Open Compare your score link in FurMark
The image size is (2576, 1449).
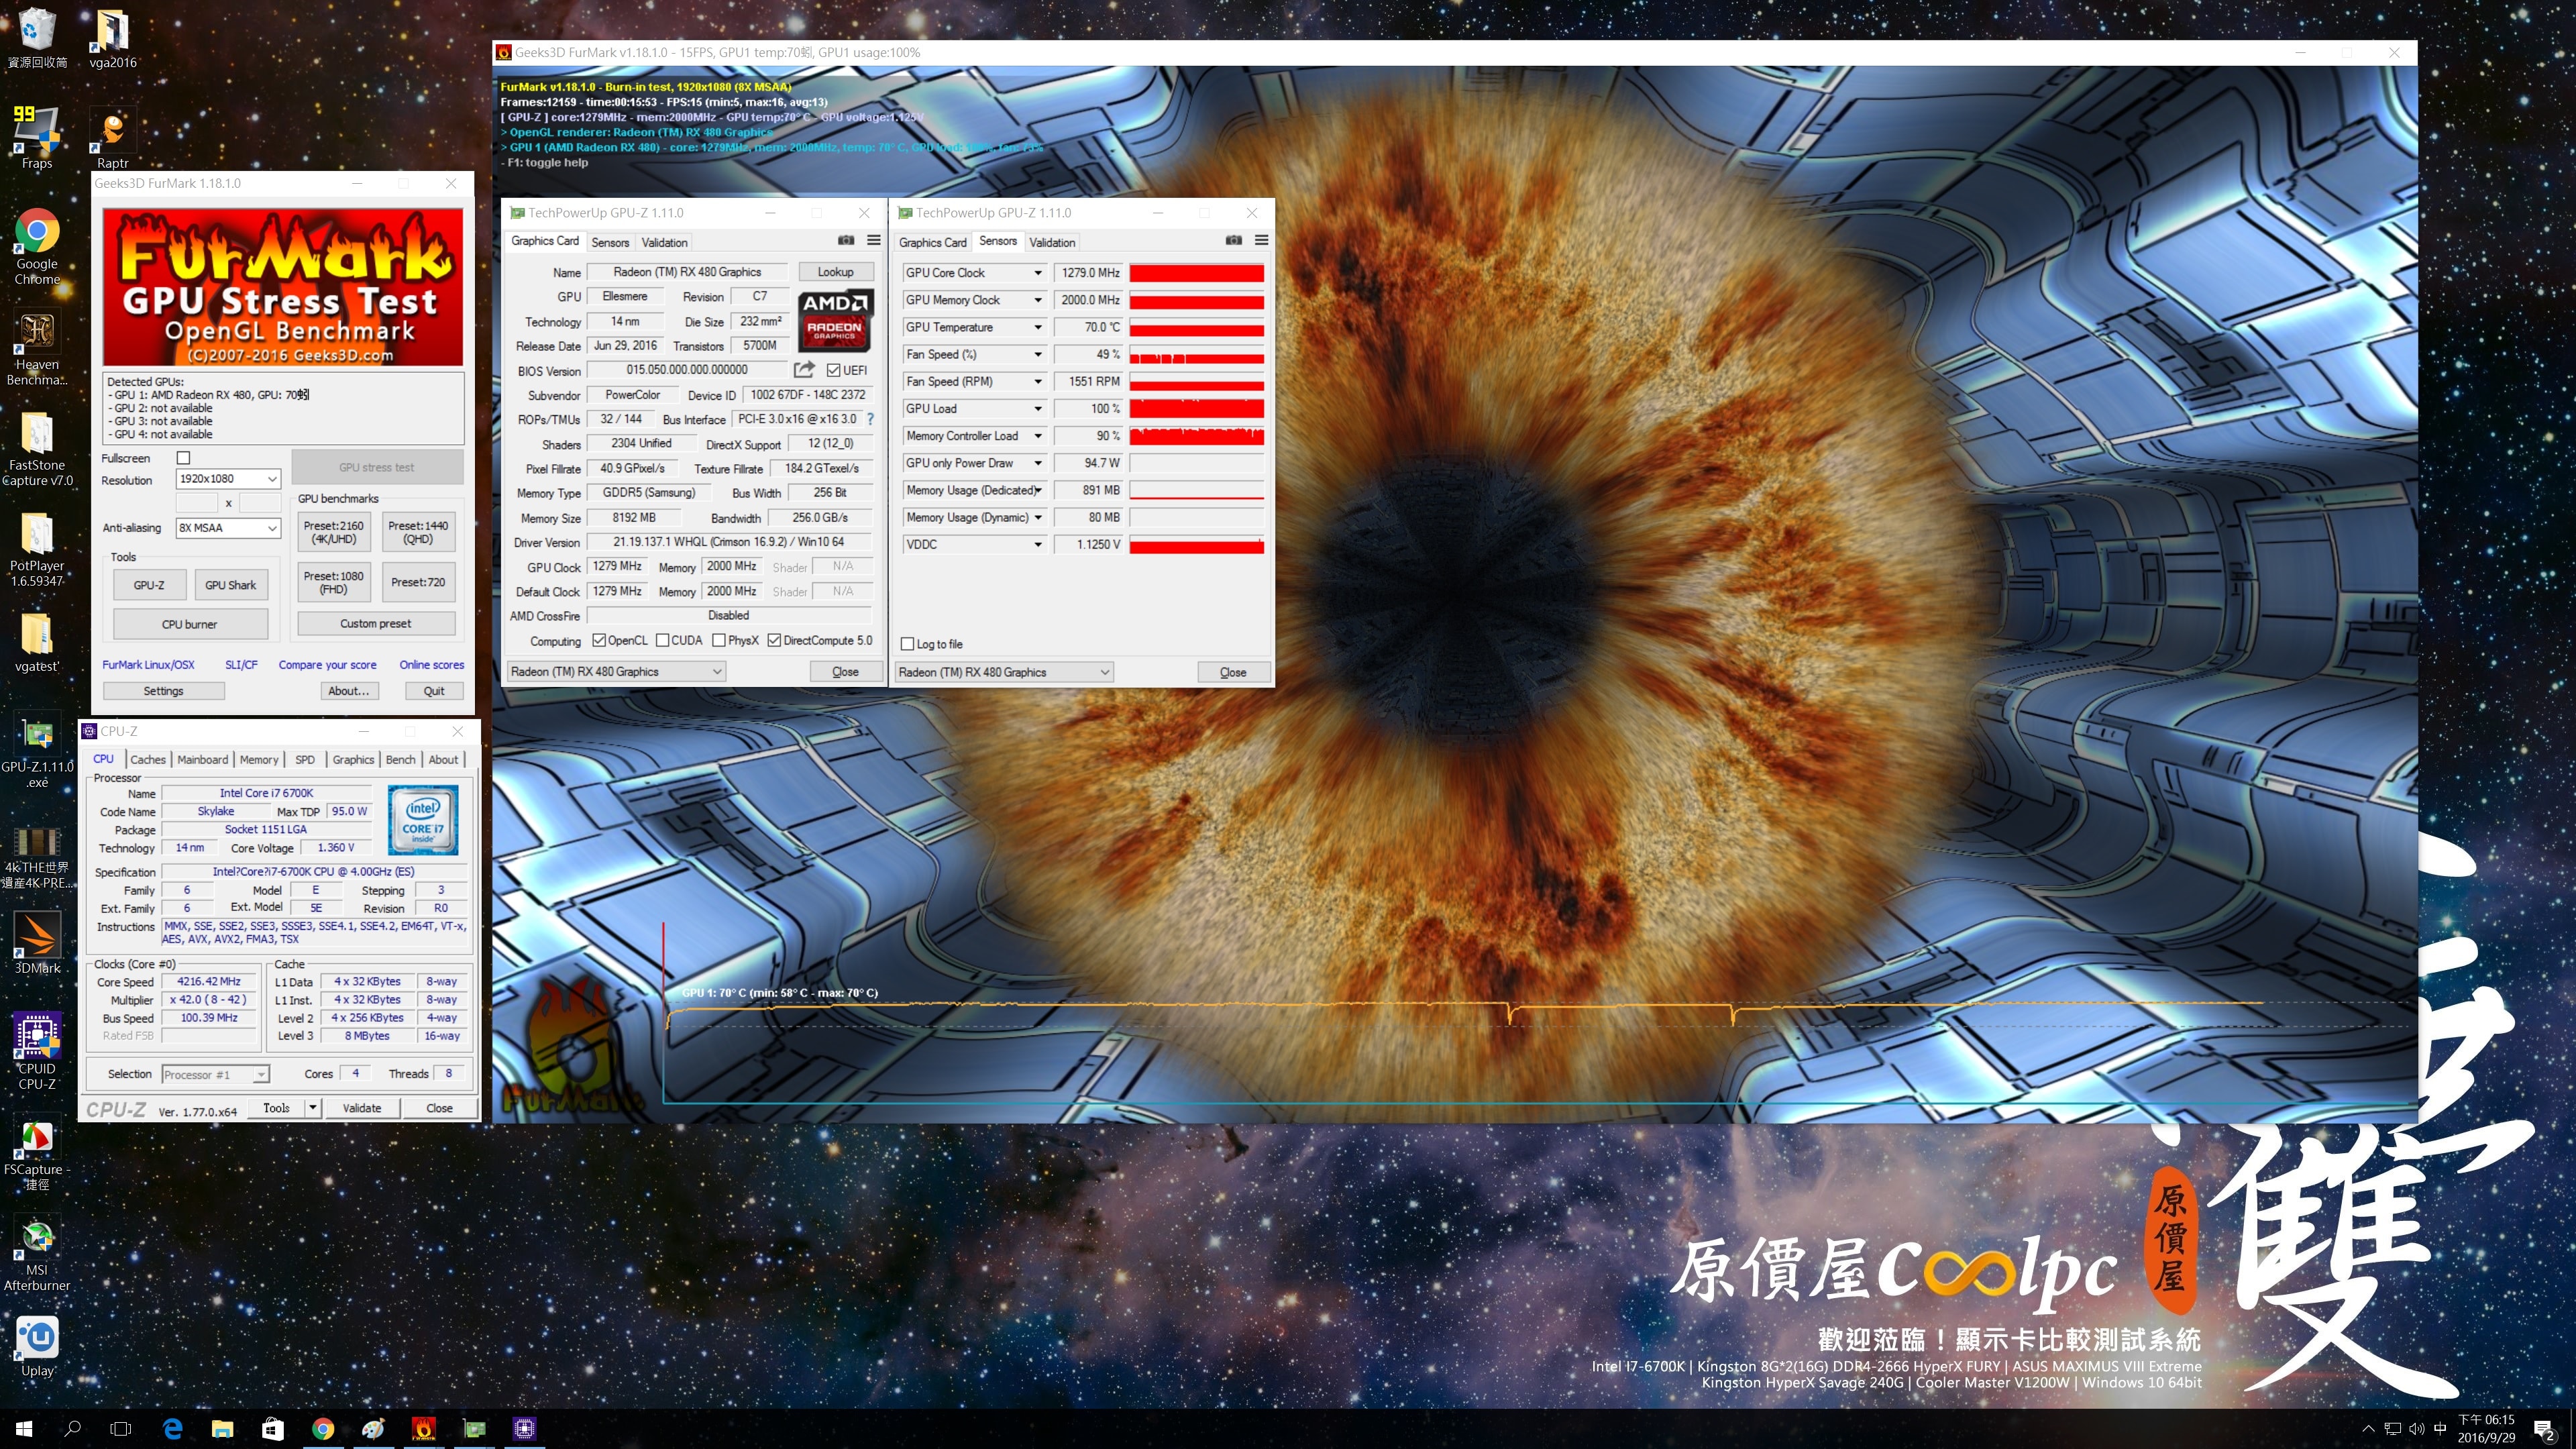[x=327, y=665]
